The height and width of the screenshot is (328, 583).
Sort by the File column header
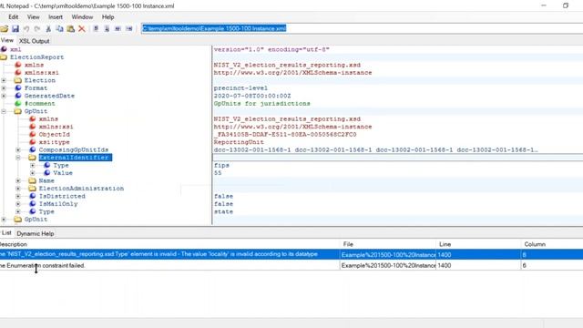pyautogui.click(x=388, y=244)
